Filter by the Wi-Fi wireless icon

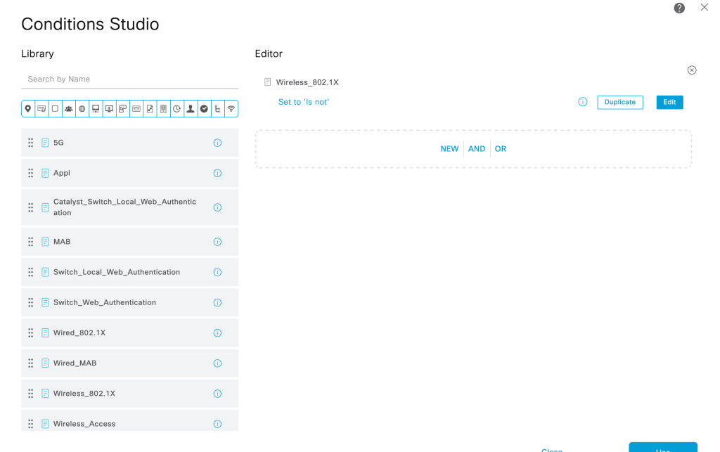(x=231, y=109)
